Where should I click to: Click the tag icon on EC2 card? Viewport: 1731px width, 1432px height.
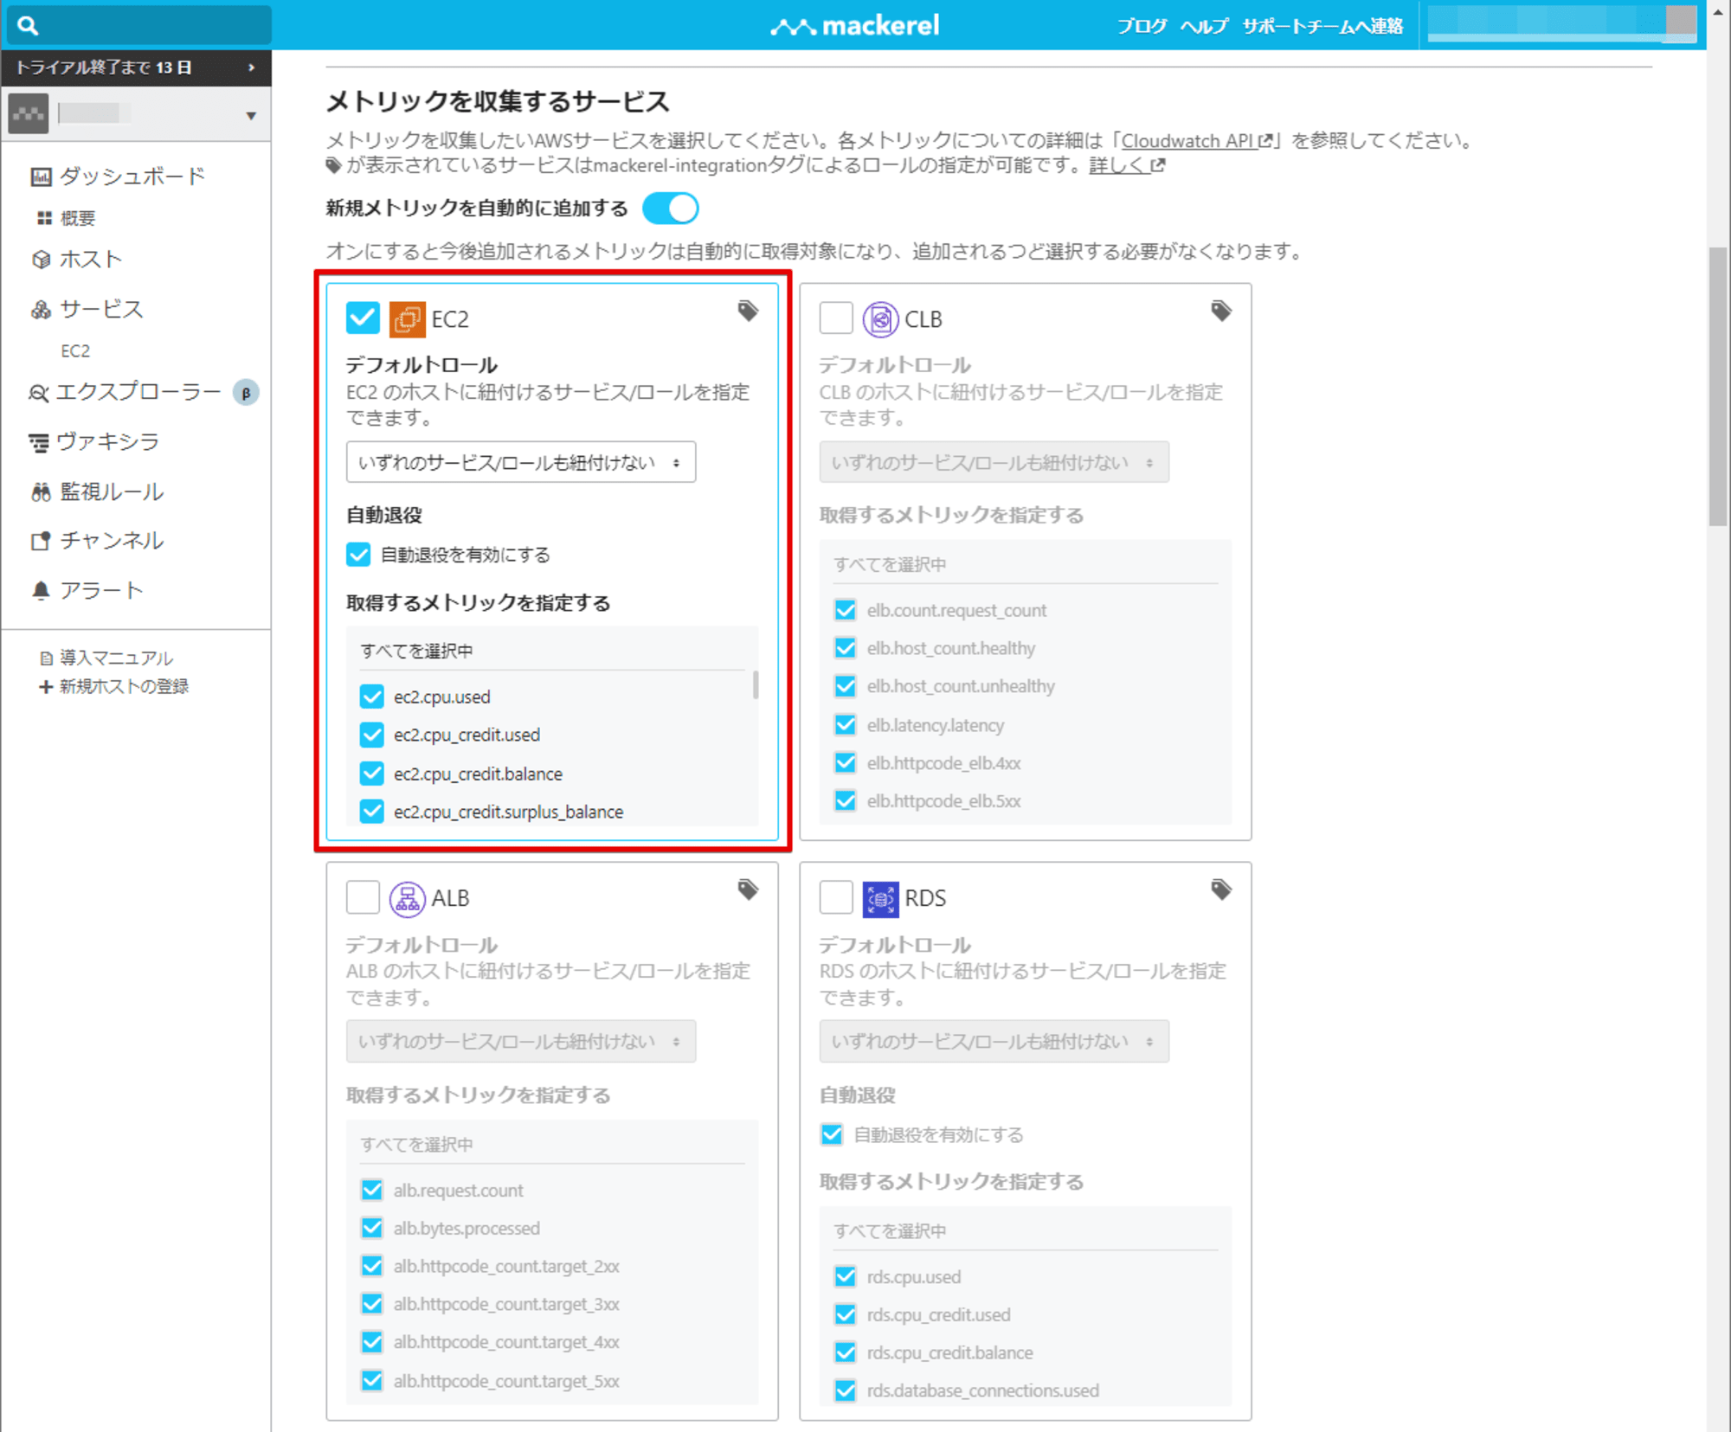pos(748,311)
